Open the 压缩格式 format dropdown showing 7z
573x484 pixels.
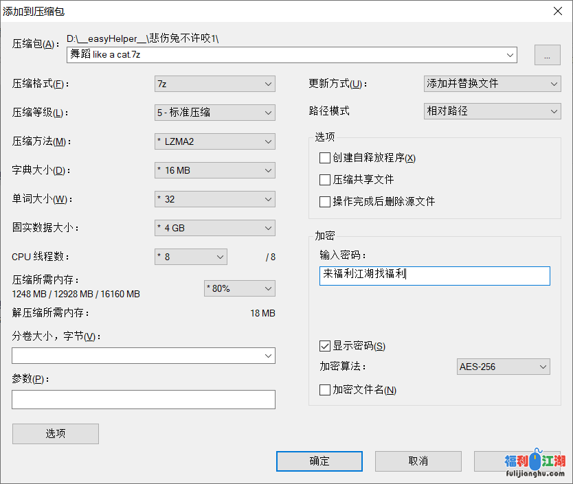(x=267, y=84)
